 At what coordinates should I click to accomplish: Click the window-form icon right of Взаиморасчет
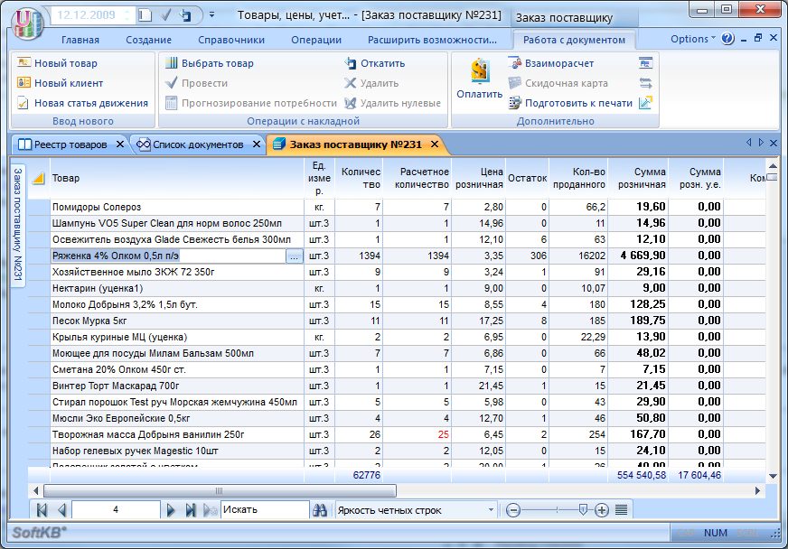point(646,63)
